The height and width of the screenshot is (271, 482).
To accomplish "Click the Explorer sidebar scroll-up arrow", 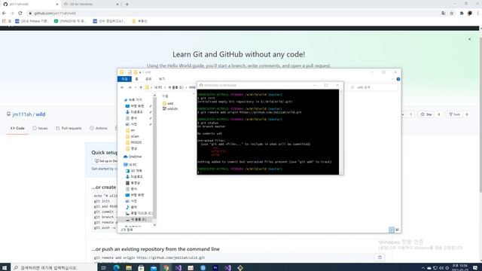I will point(154,96).
